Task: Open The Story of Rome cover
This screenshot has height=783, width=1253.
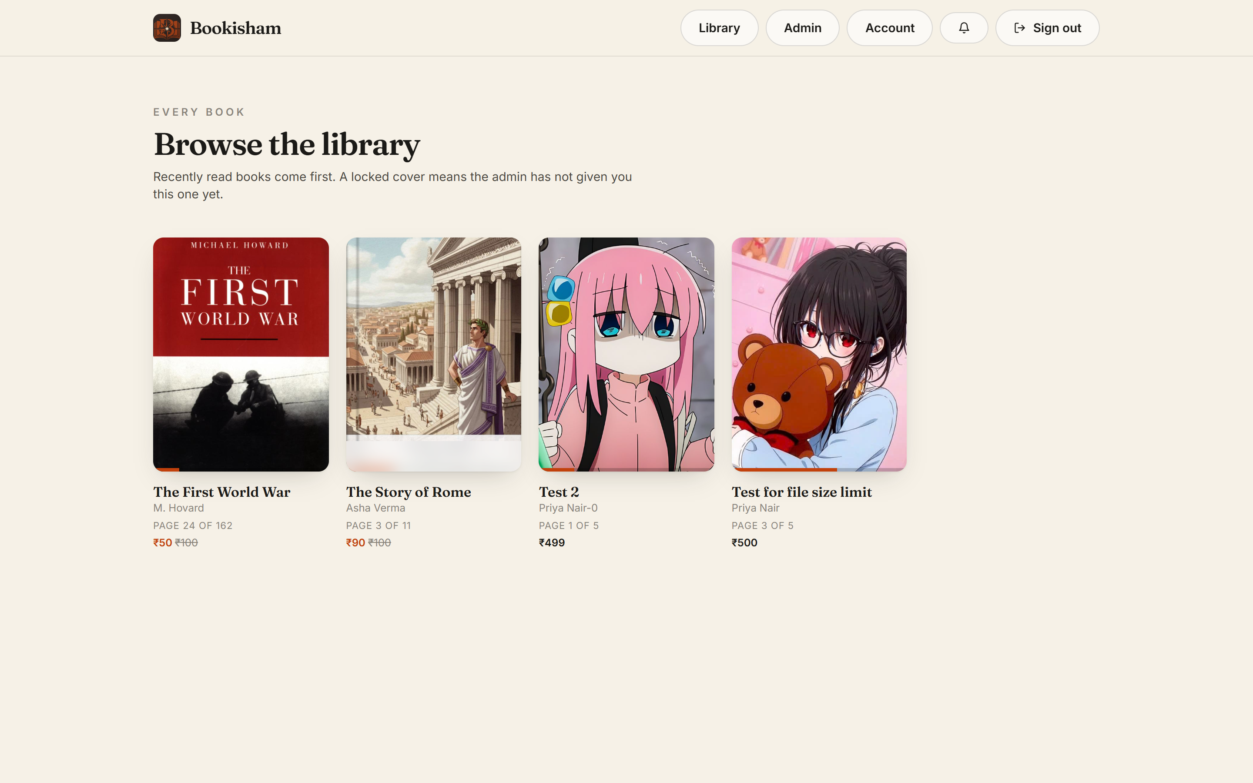Action: (433, 354)
